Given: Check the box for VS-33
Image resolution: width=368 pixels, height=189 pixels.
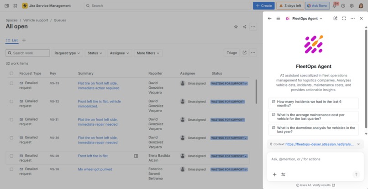Looking at the screenshot, I should click(11, 83).
